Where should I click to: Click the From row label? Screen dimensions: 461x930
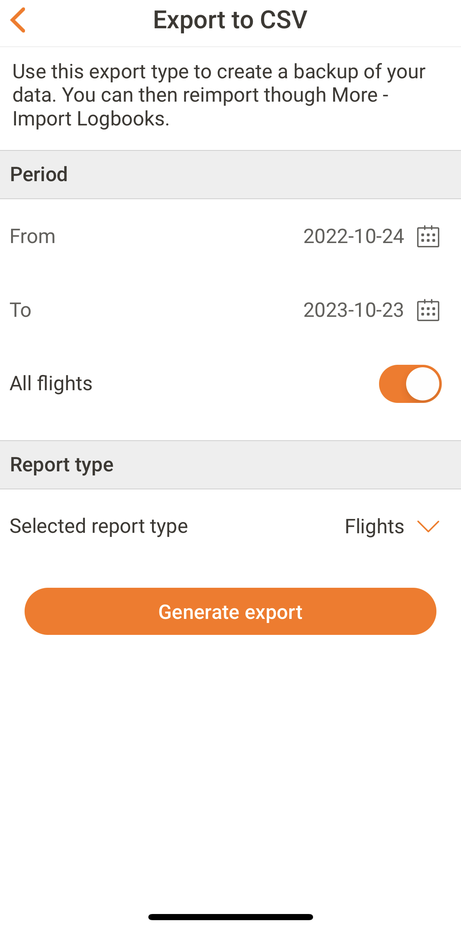(x=32, y=236)
